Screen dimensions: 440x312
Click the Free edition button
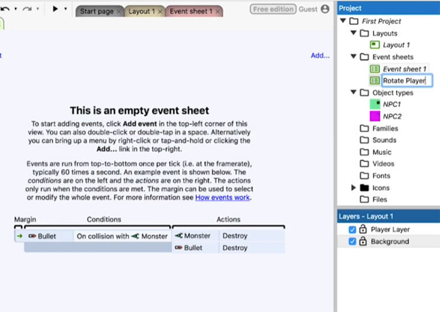click(x=273, y=9)
